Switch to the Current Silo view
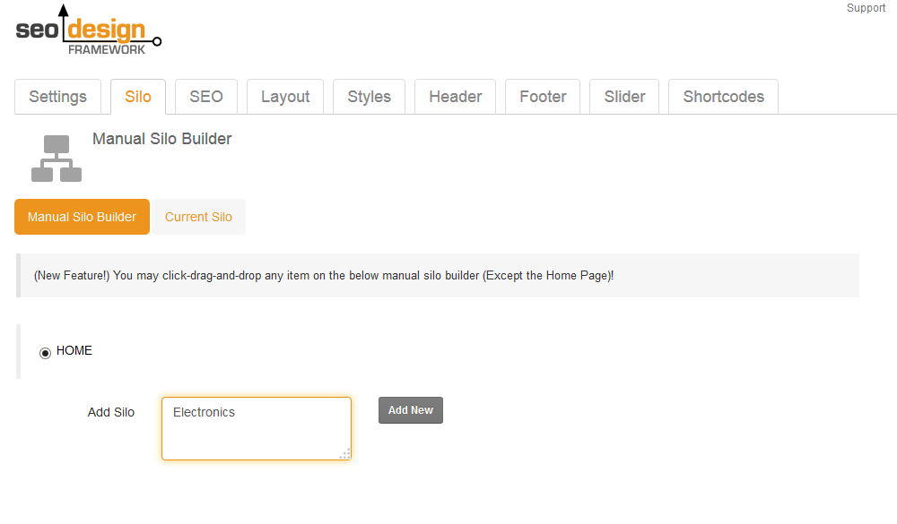897x524 pixels. [198, 217]
